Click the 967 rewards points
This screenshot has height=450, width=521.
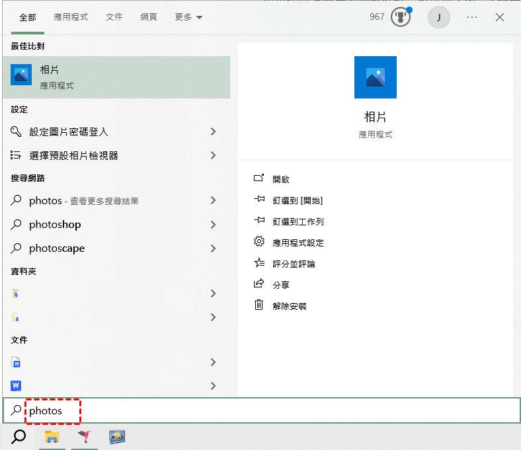(x=377, y=17)
